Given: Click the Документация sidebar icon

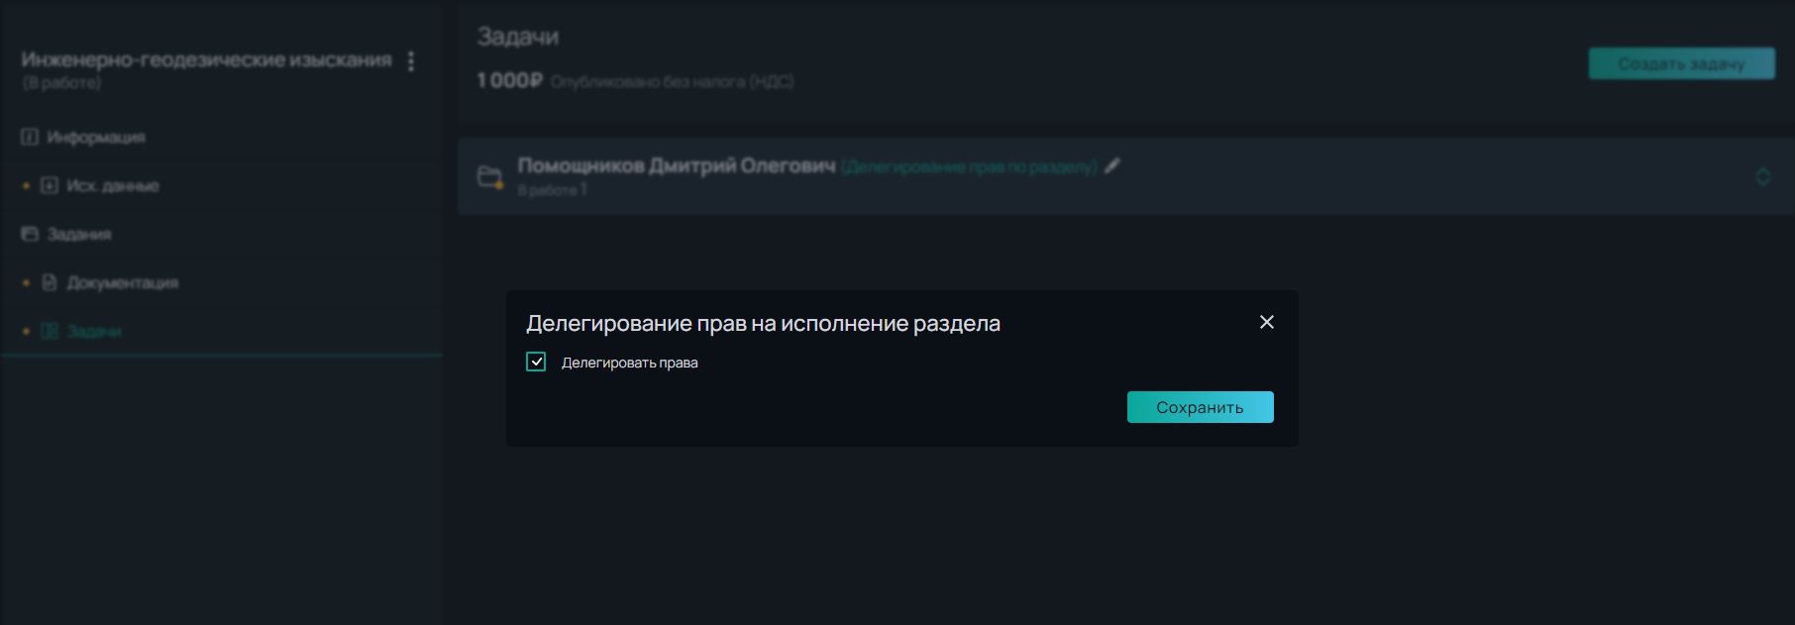Looking at the screenshot, I should coord(50,282).
